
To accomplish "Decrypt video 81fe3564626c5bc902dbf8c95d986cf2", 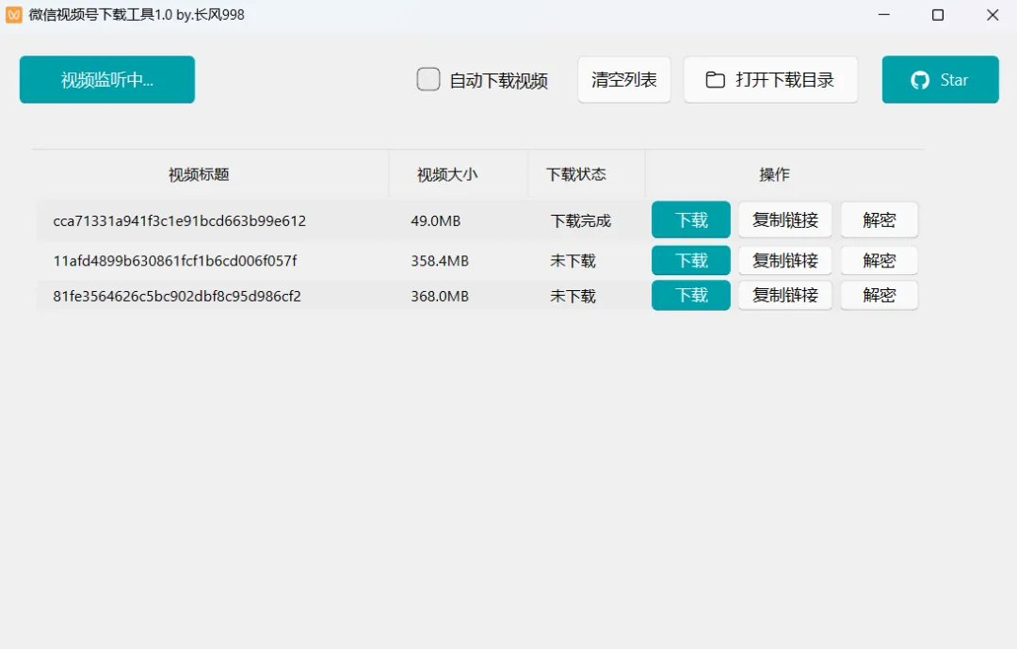I will pyautogui.click(x=879, y=295).
